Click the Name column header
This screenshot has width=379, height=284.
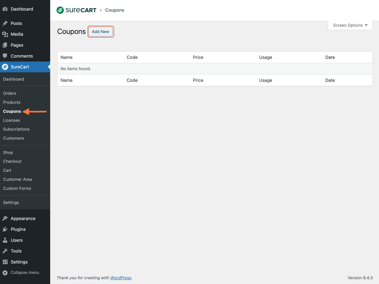[x=67, y=57]
